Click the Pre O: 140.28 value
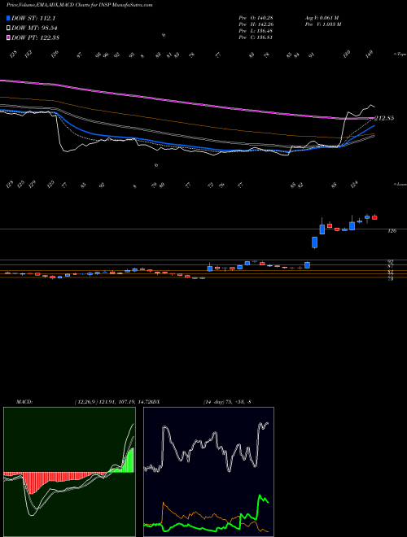 click(256, 17)
